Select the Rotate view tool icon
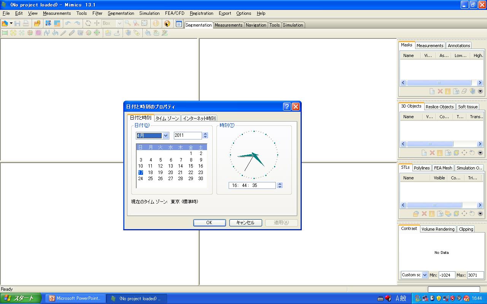Screen dimensions: 487x304 pos(88,23)
